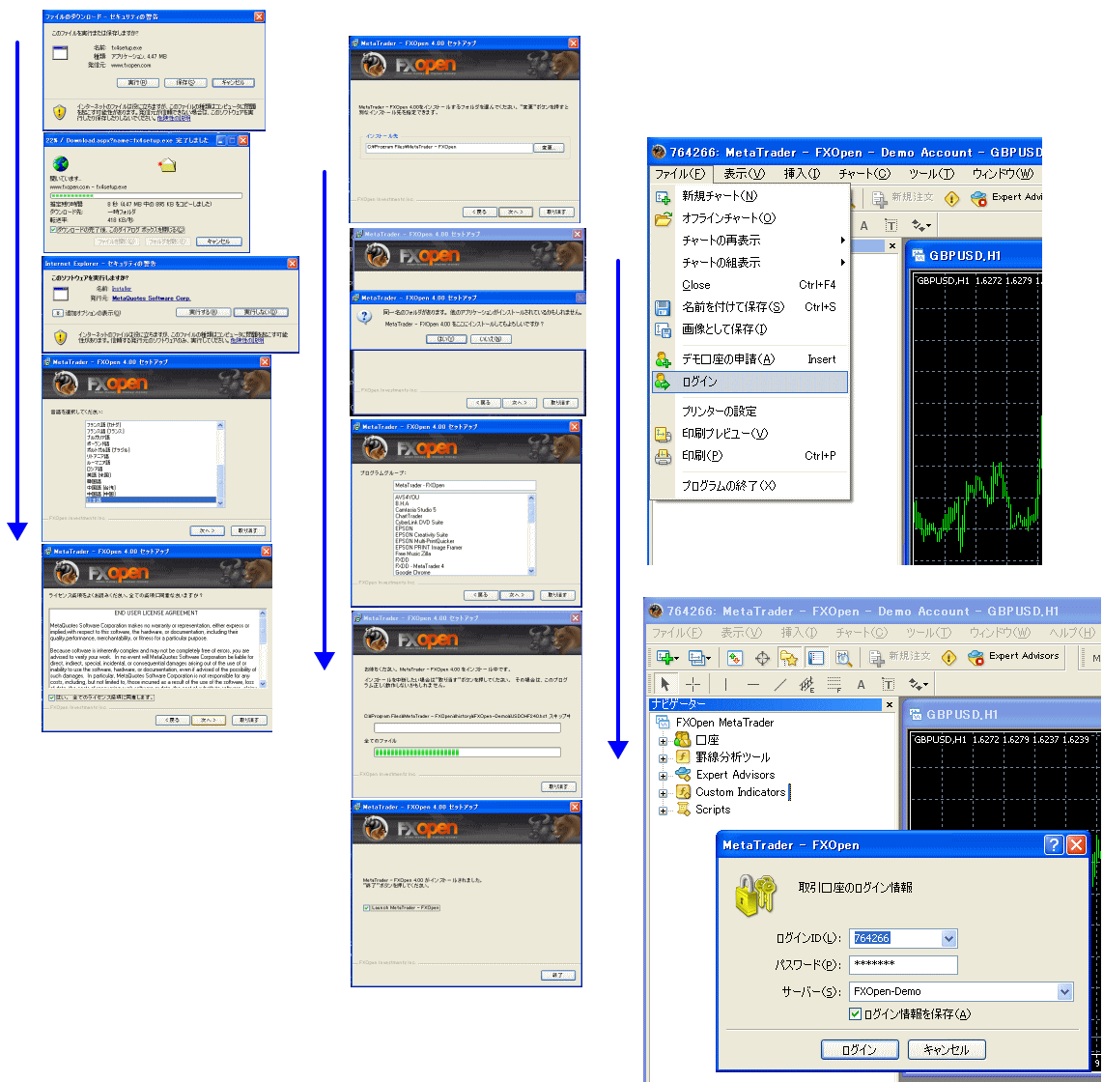Choose 印刷プレビュー(V) from the File menu

tap(749, 434)
